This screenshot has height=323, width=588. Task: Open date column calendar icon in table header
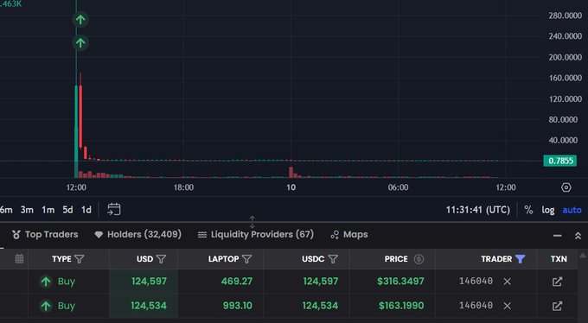pos(20,258)
